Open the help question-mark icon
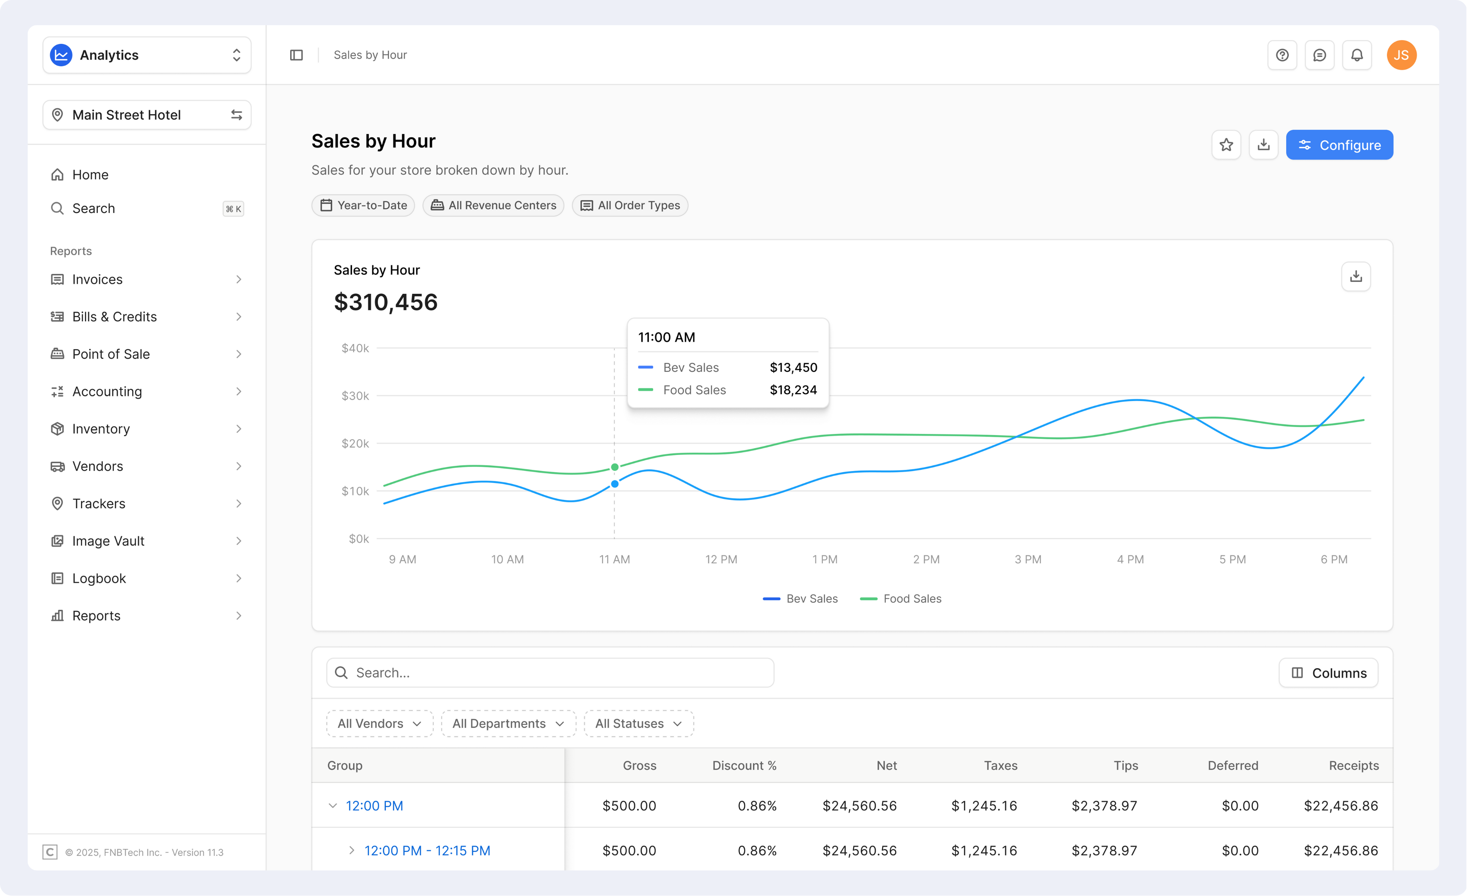Viewport: 1468px width, 896px height. (x=1282, y=55)
